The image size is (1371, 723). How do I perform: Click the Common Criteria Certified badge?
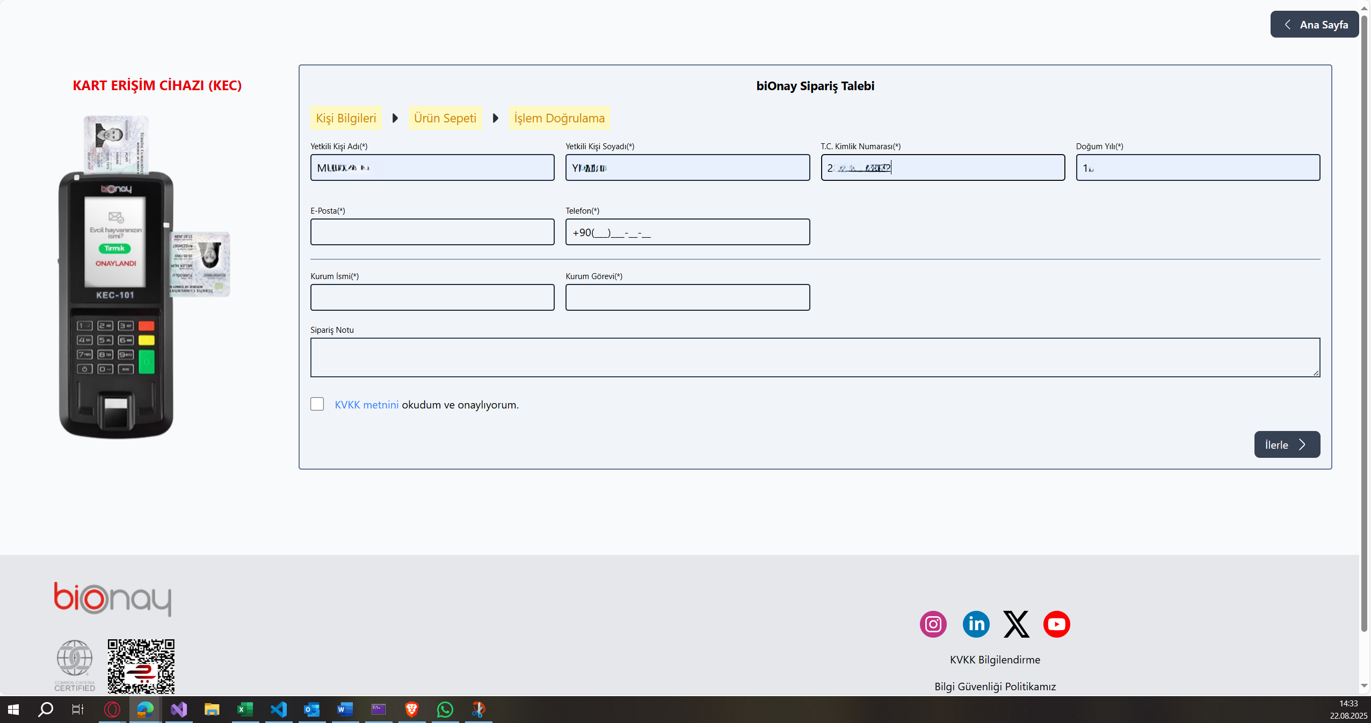click(75, 664)
